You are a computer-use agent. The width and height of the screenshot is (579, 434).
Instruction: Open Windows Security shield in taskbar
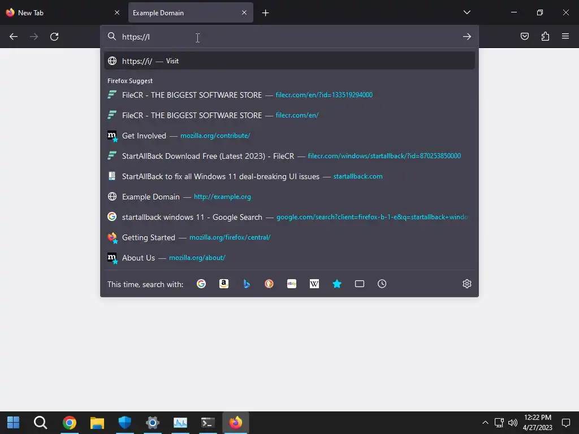(x=125, y=423)
